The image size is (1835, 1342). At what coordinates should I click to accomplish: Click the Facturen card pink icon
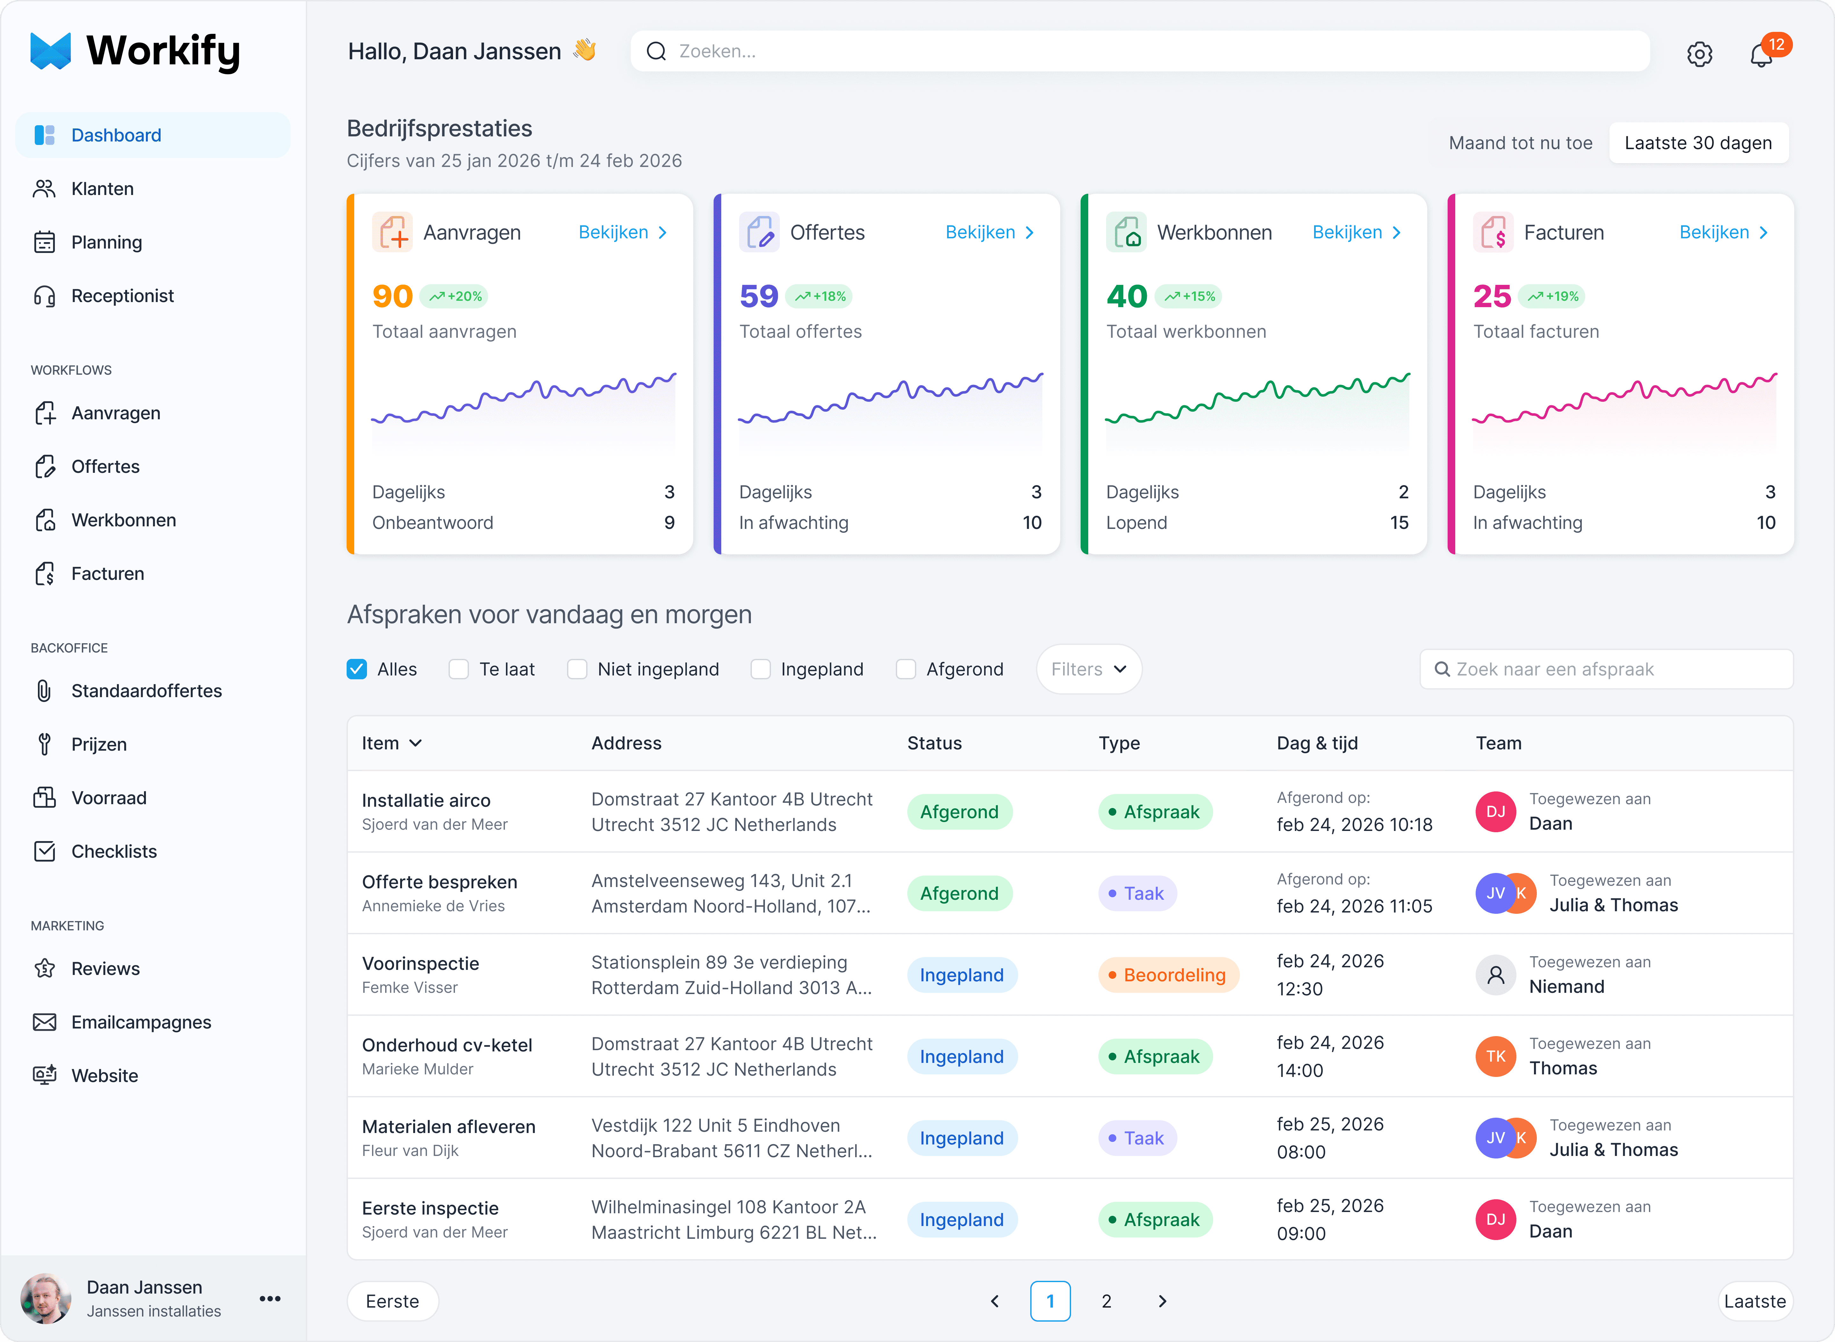click(1494, 232)
